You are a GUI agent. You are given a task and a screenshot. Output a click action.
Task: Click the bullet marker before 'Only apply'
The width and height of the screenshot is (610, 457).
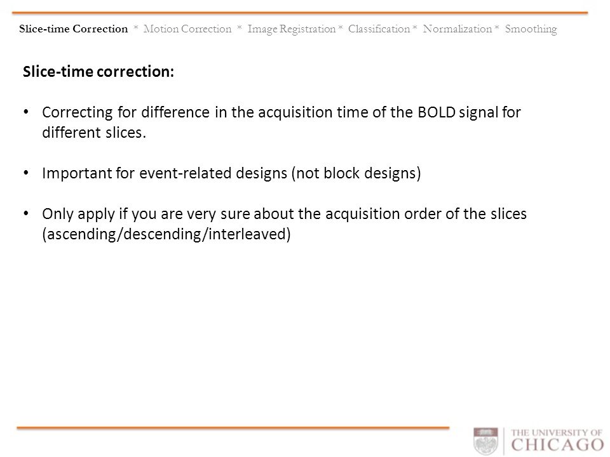[26, 213]
